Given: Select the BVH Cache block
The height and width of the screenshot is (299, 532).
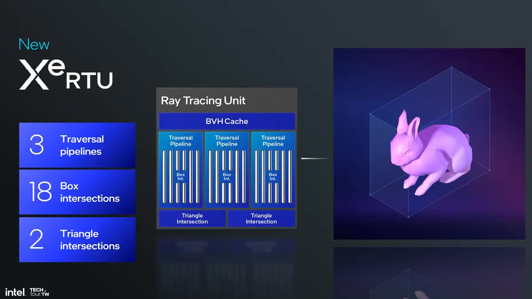Looking at the screenshot, I should (227, 121).
